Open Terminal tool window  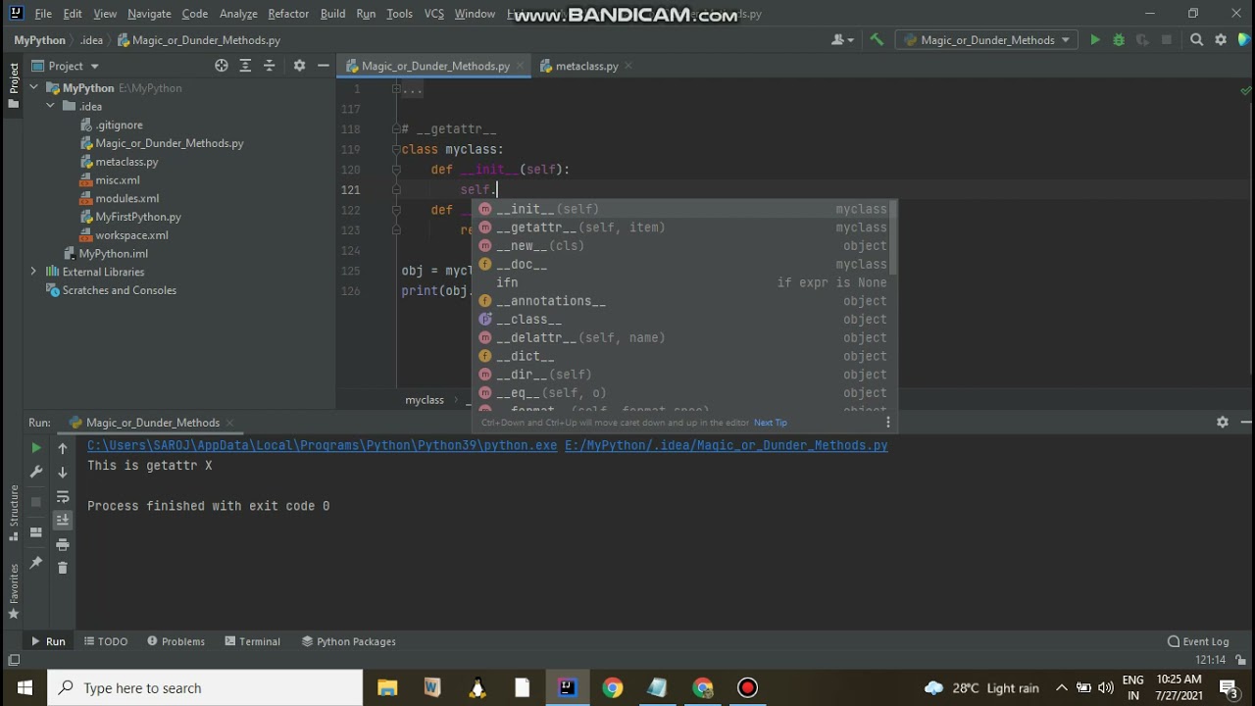pyautogui.click(x=252, y=641)
